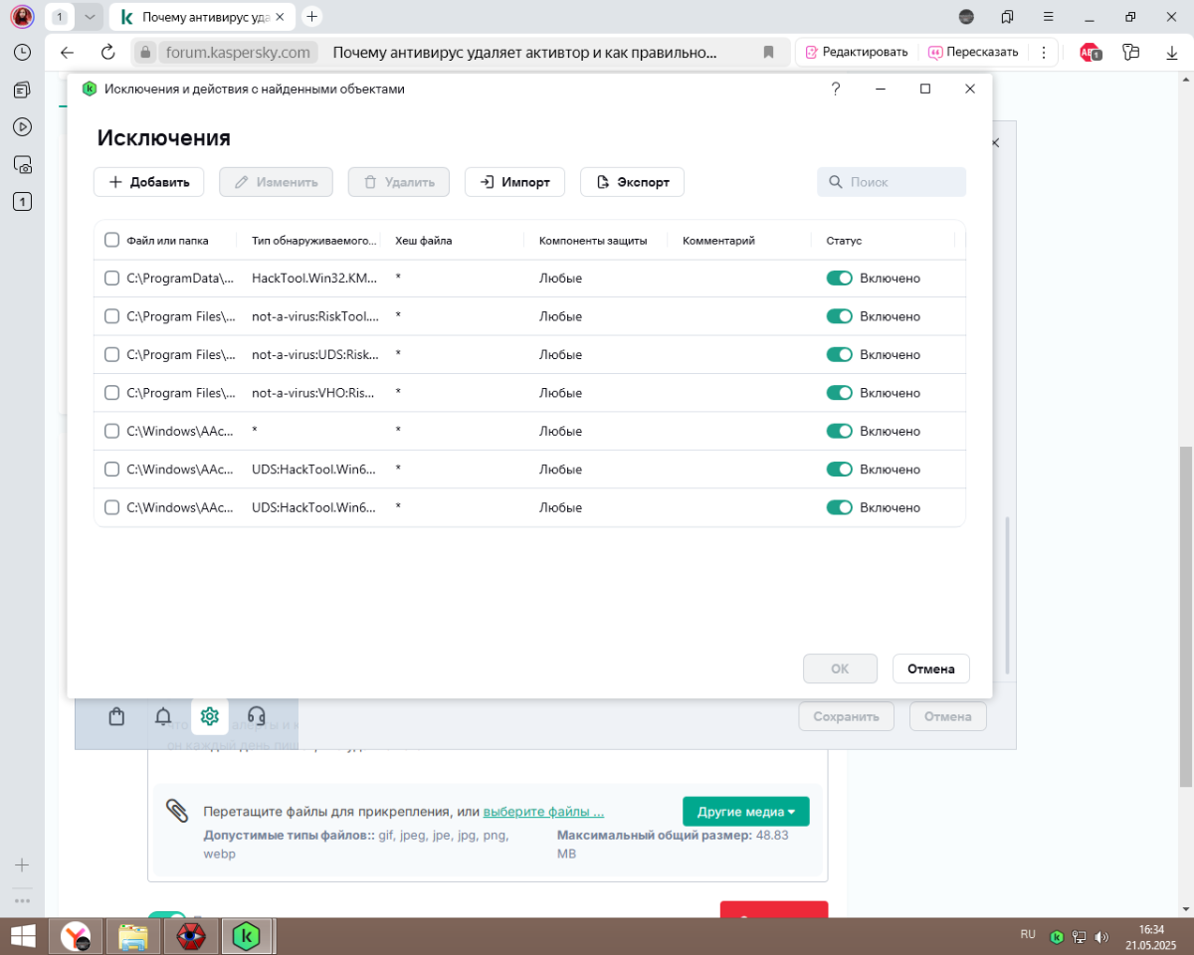Viewport: 1194px width, 955px height.
Task: Open the Windows Start button
Action: [23, 936]
